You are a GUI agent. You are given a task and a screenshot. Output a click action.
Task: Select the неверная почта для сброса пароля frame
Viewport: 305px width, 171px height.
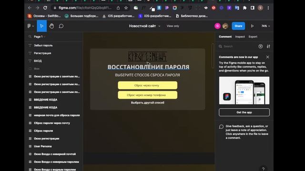[57, 115]
